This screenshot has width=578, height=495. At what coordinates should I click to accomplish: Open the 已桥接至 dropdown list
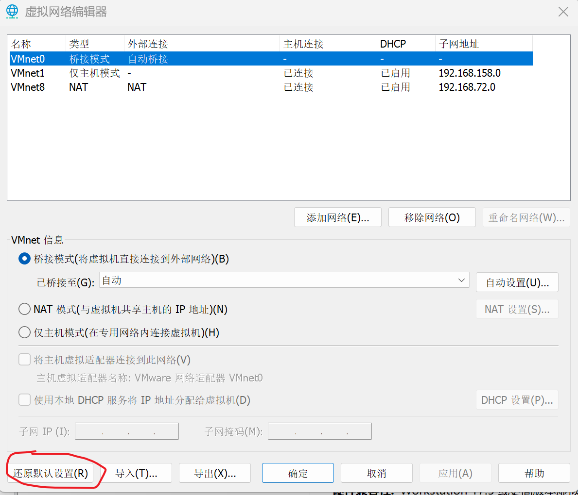point(284,280)
